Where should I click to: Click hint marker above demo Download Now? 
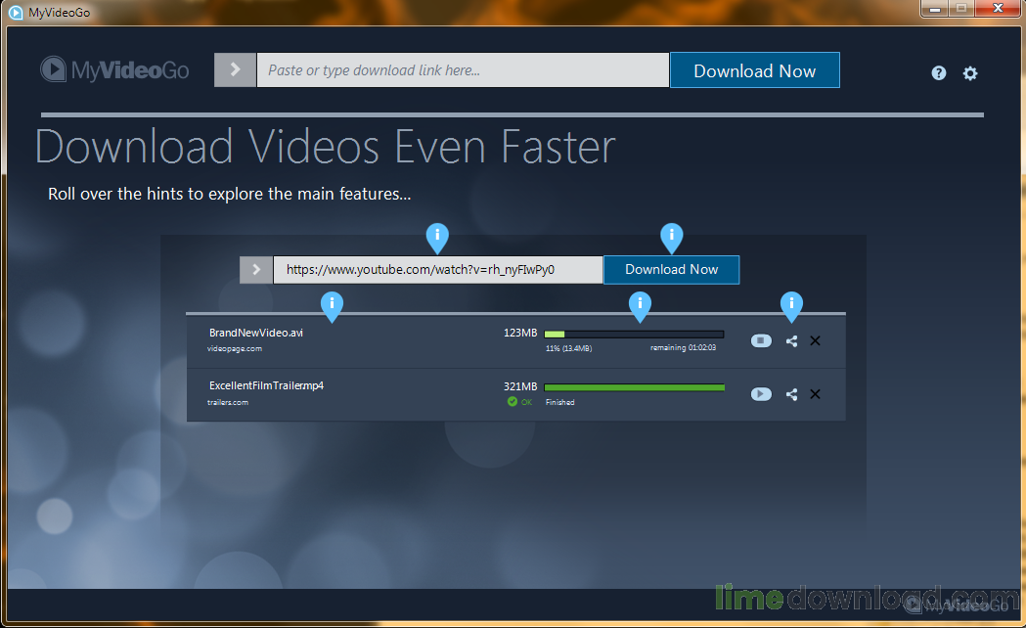point(671,238)
